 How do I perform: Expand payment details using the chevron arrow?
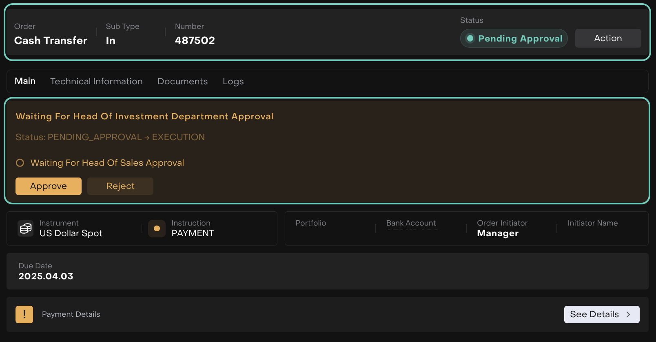tap(628, 314)
